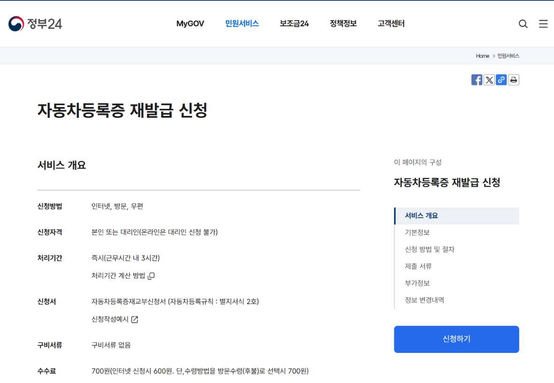Image resolution: width=554 pixels, height=383 pixels.
Task: Open 신청작성예시 via external link icon
Action: (135, 319)
